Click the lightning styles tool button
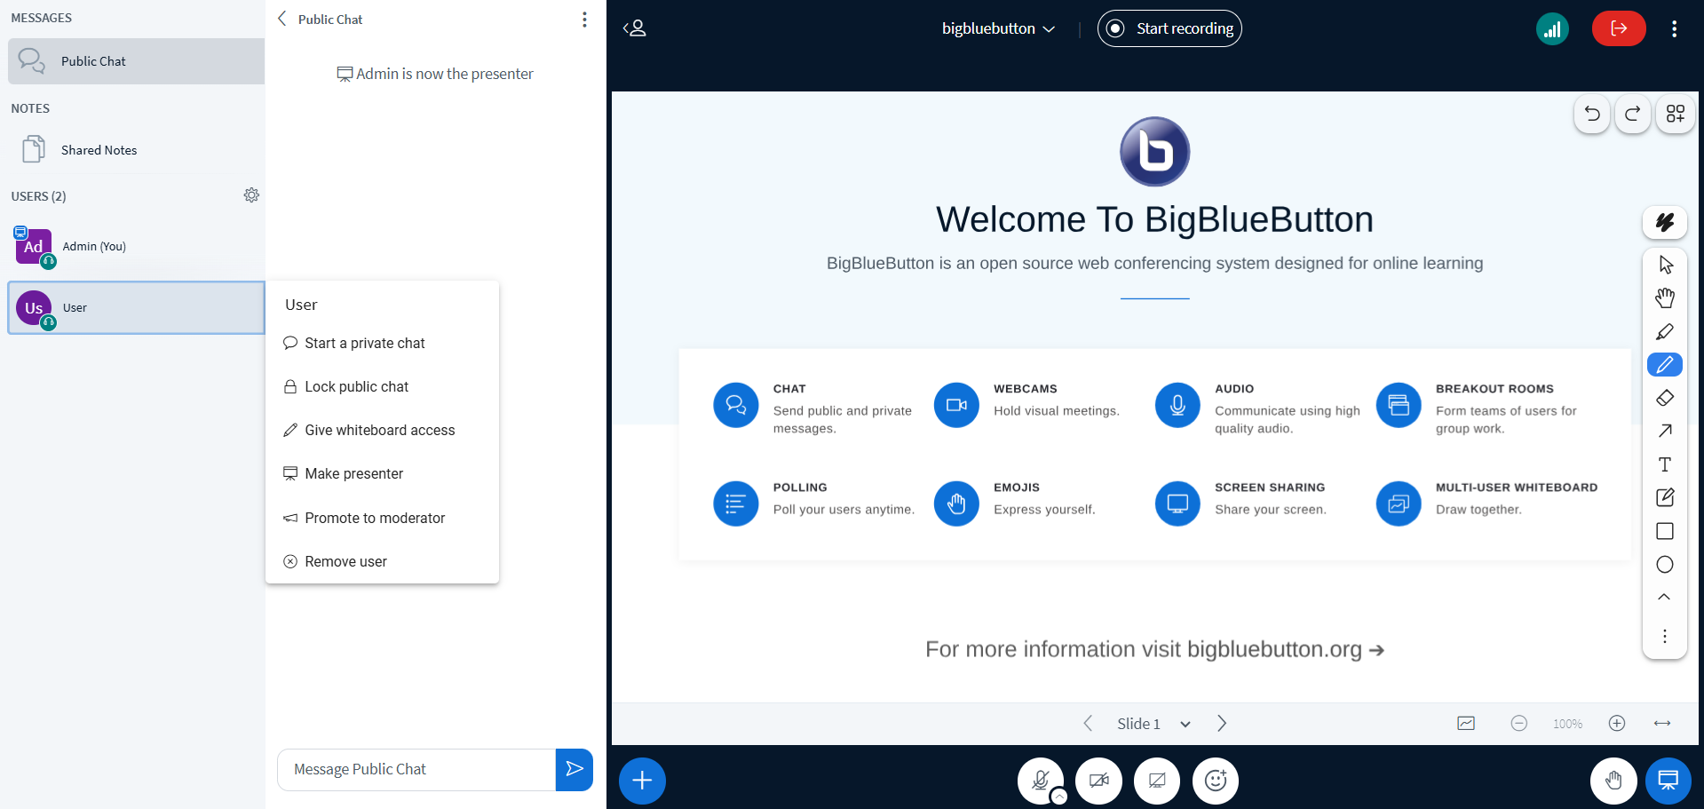This screenshot has height=809, width=1704. (1665, 222)
